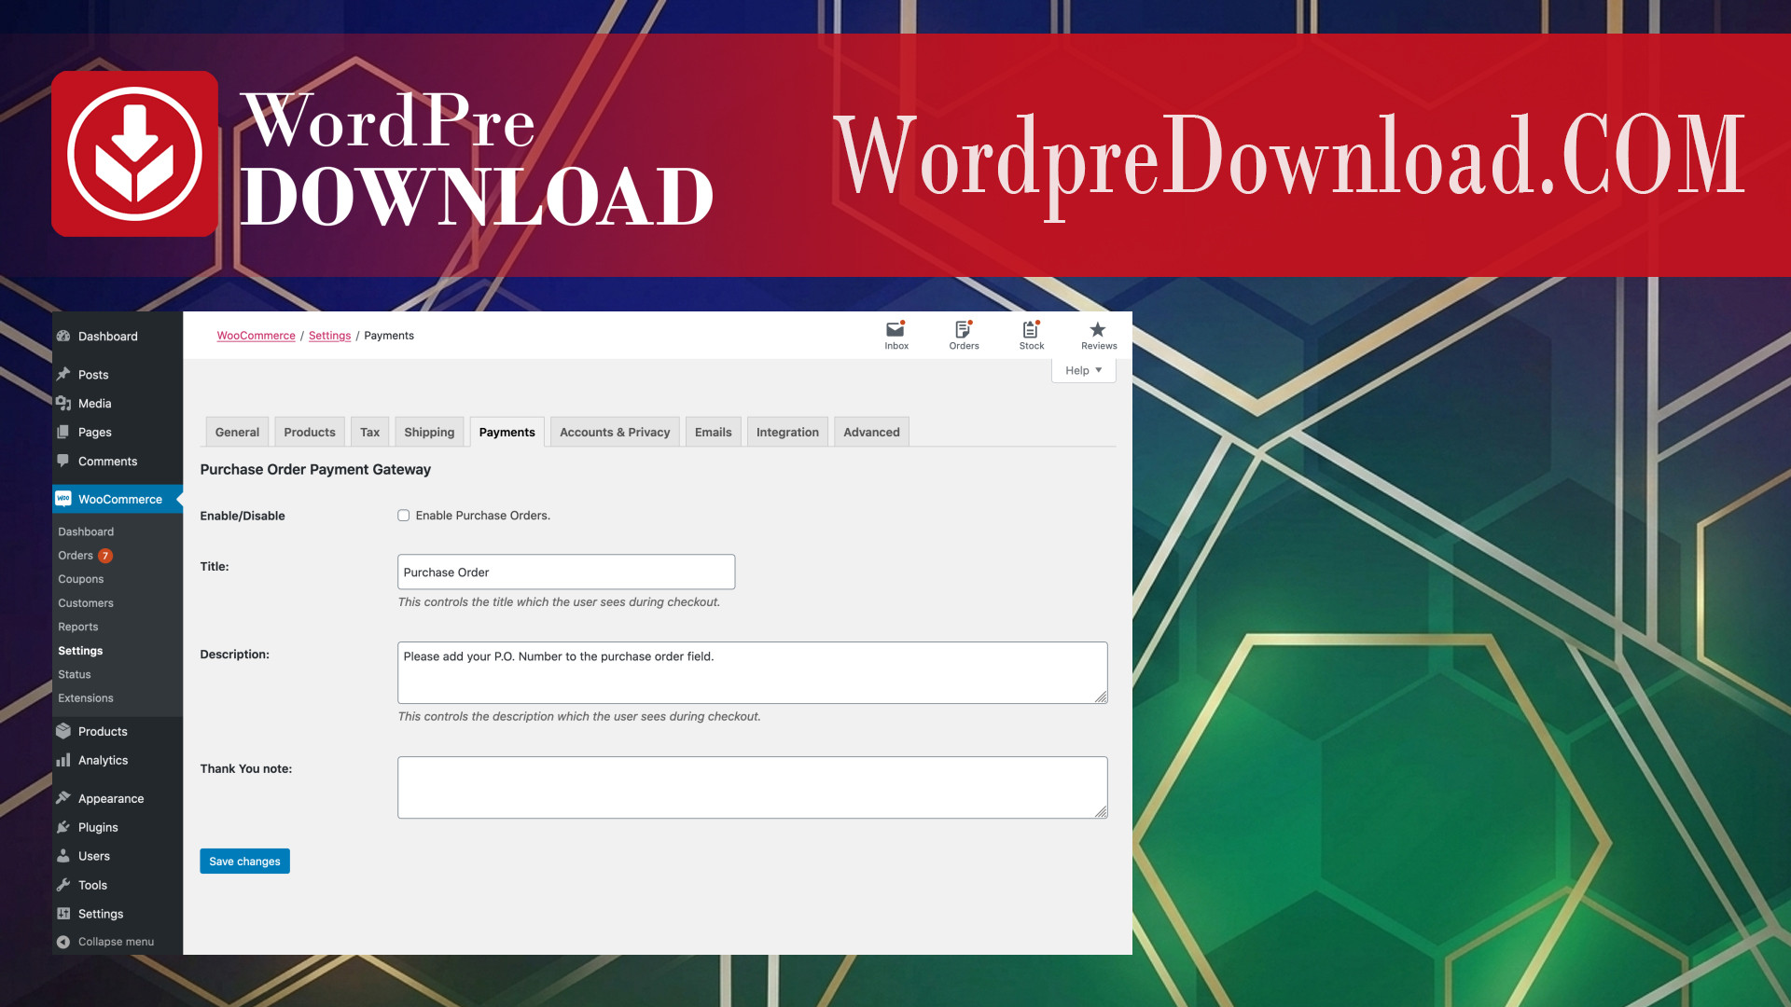Click the Title input field
This screenshot has width=1791, height=1007.
[566, 572]
